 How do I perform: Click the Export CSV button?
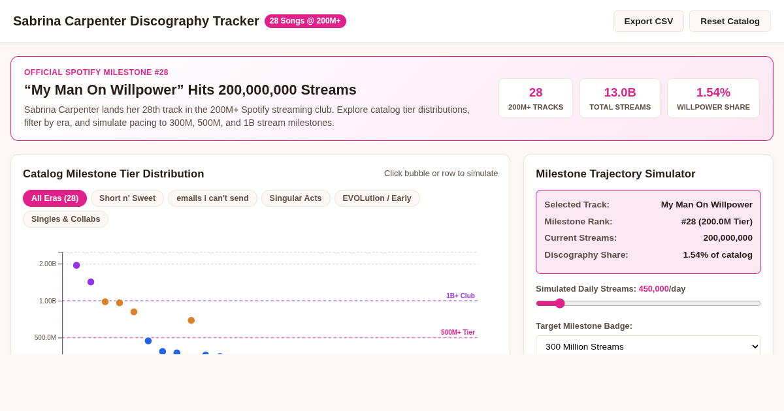tap(649, 21)
